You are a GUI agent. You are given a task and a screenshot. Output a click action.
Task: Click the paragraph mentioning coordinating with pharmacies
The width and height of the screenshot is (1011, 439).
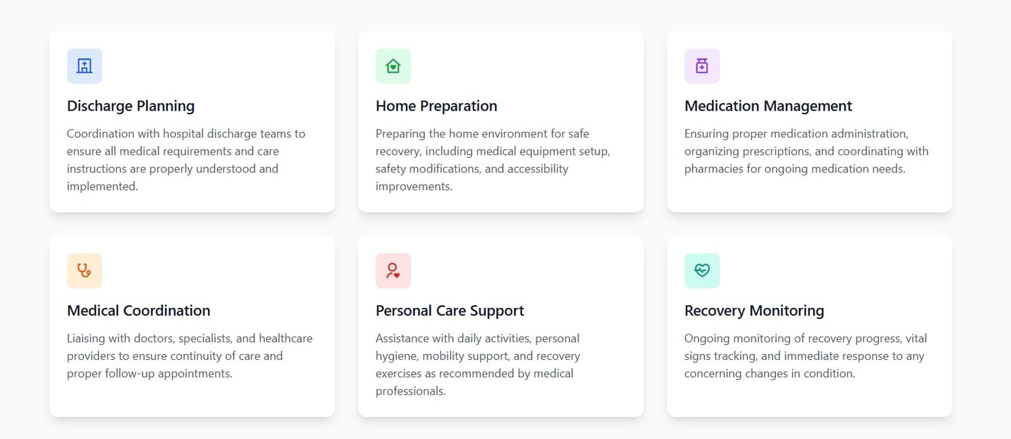pyautogui.click(x=806, y=151)
